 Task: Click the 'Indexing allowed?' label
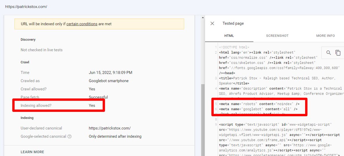pos(36,105)
